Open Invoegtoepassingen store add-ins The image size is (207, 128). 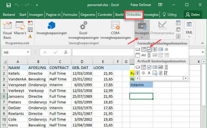(52, 28)
